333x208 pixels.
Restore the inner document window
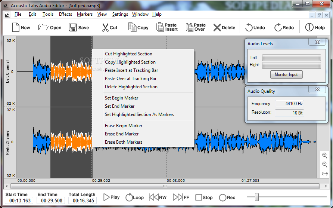tap(319, 15)
